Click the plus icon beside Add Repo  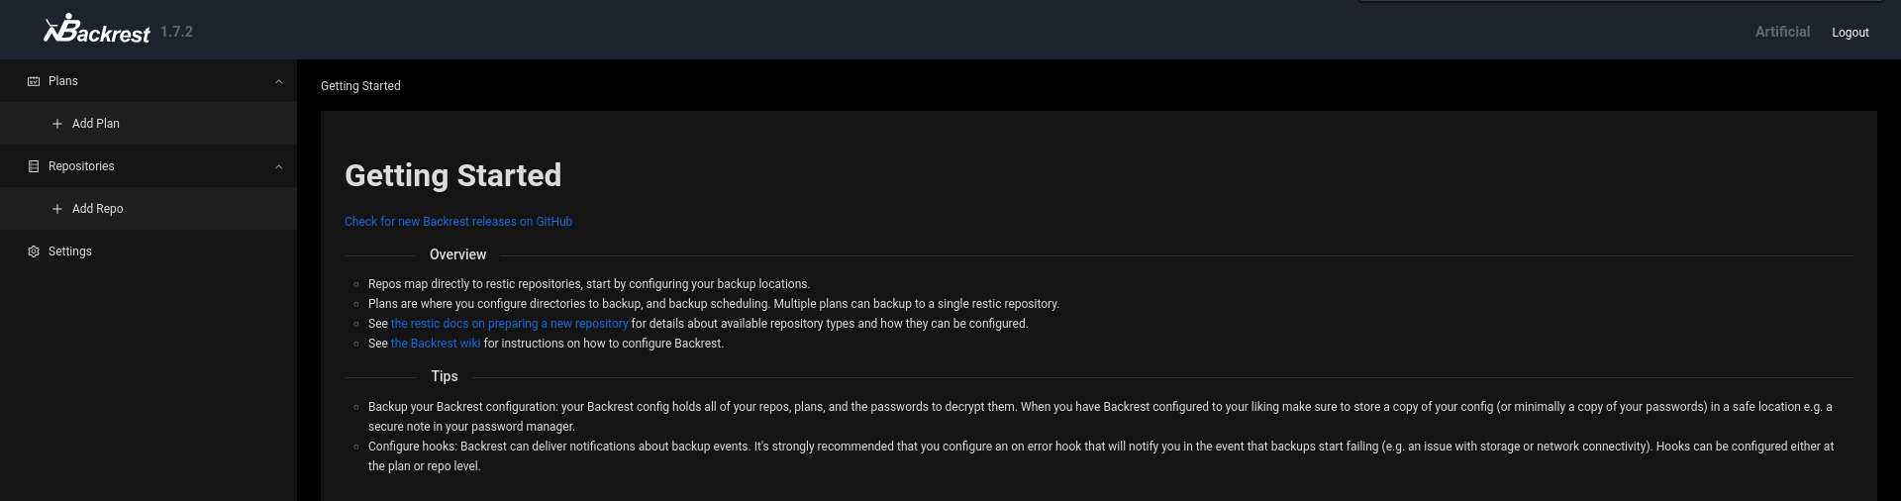pyautogui.click(x=57, y=209)
